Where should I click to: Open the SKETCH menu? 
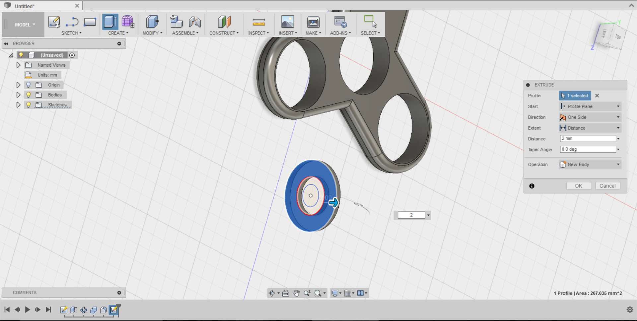71,33
